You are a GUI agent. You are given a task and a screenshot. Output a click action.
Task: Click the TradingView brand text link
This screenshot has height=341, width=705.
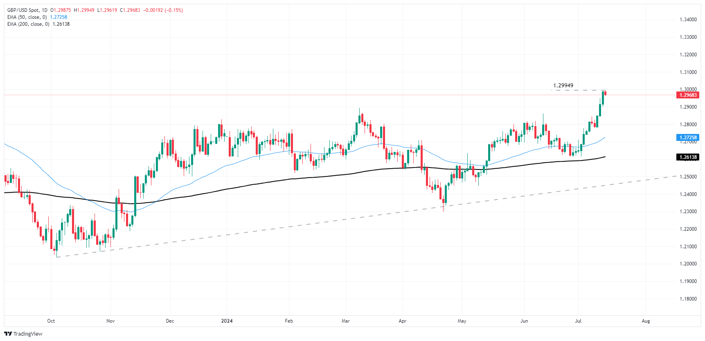click(x=28, y=334)
